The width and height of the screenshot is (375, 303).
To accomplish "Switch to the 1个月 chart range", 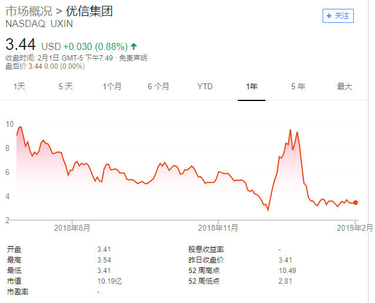I will pos(112,86).
